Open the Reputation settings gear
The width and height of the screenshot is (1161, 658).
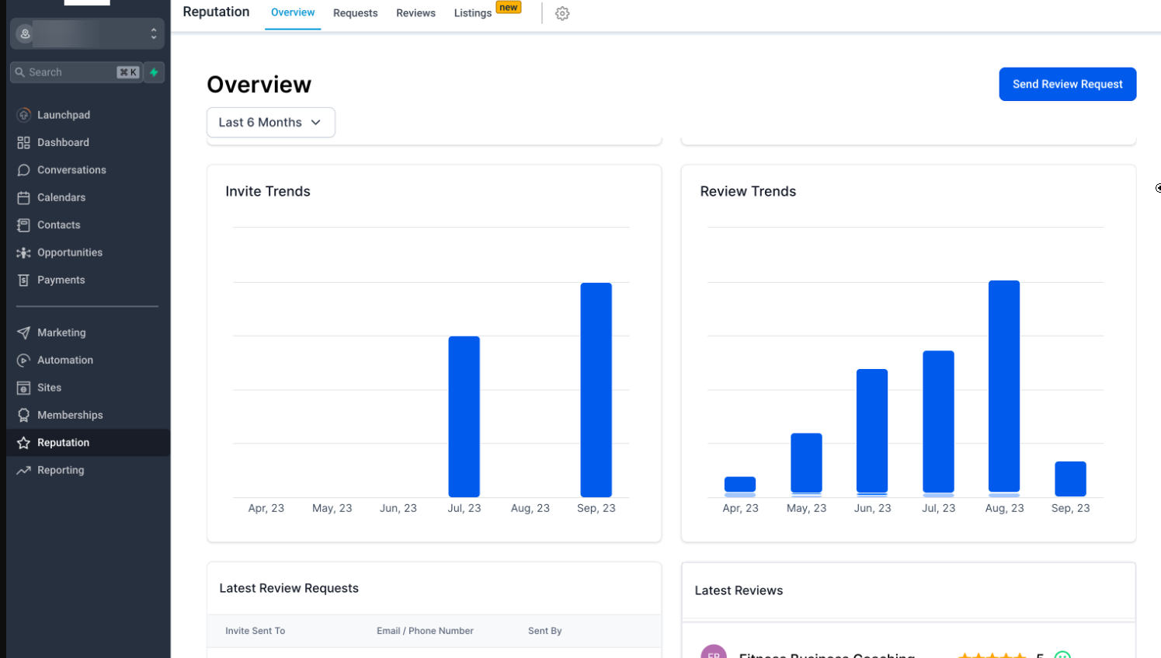point(561,12)
